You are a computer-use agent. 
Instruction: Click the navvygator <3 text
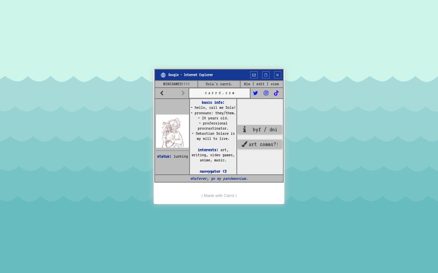213,171
